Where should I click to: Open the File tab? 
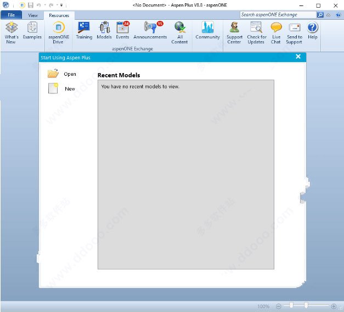[11, 15]
